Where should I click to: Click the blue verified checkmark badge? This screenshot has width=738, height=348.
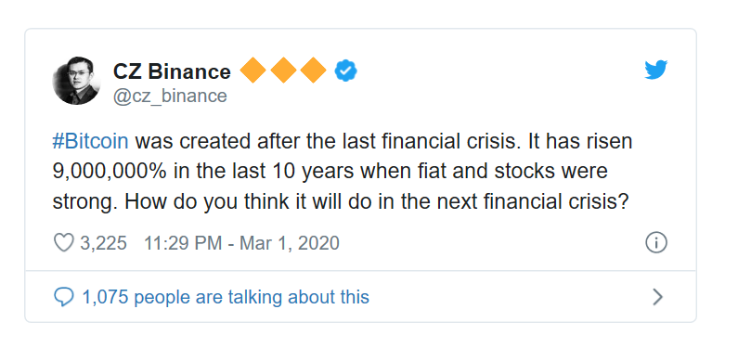(346, 71)
